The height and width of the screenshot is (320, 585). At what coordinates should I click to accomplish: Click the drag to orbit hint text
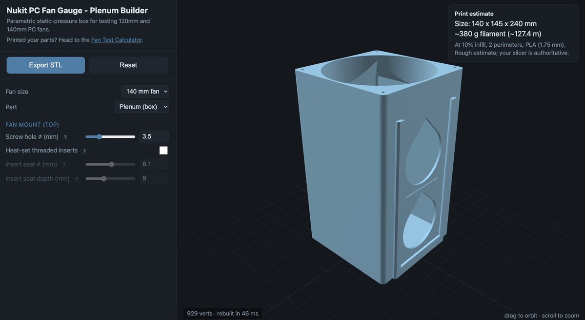click(542, 316)
